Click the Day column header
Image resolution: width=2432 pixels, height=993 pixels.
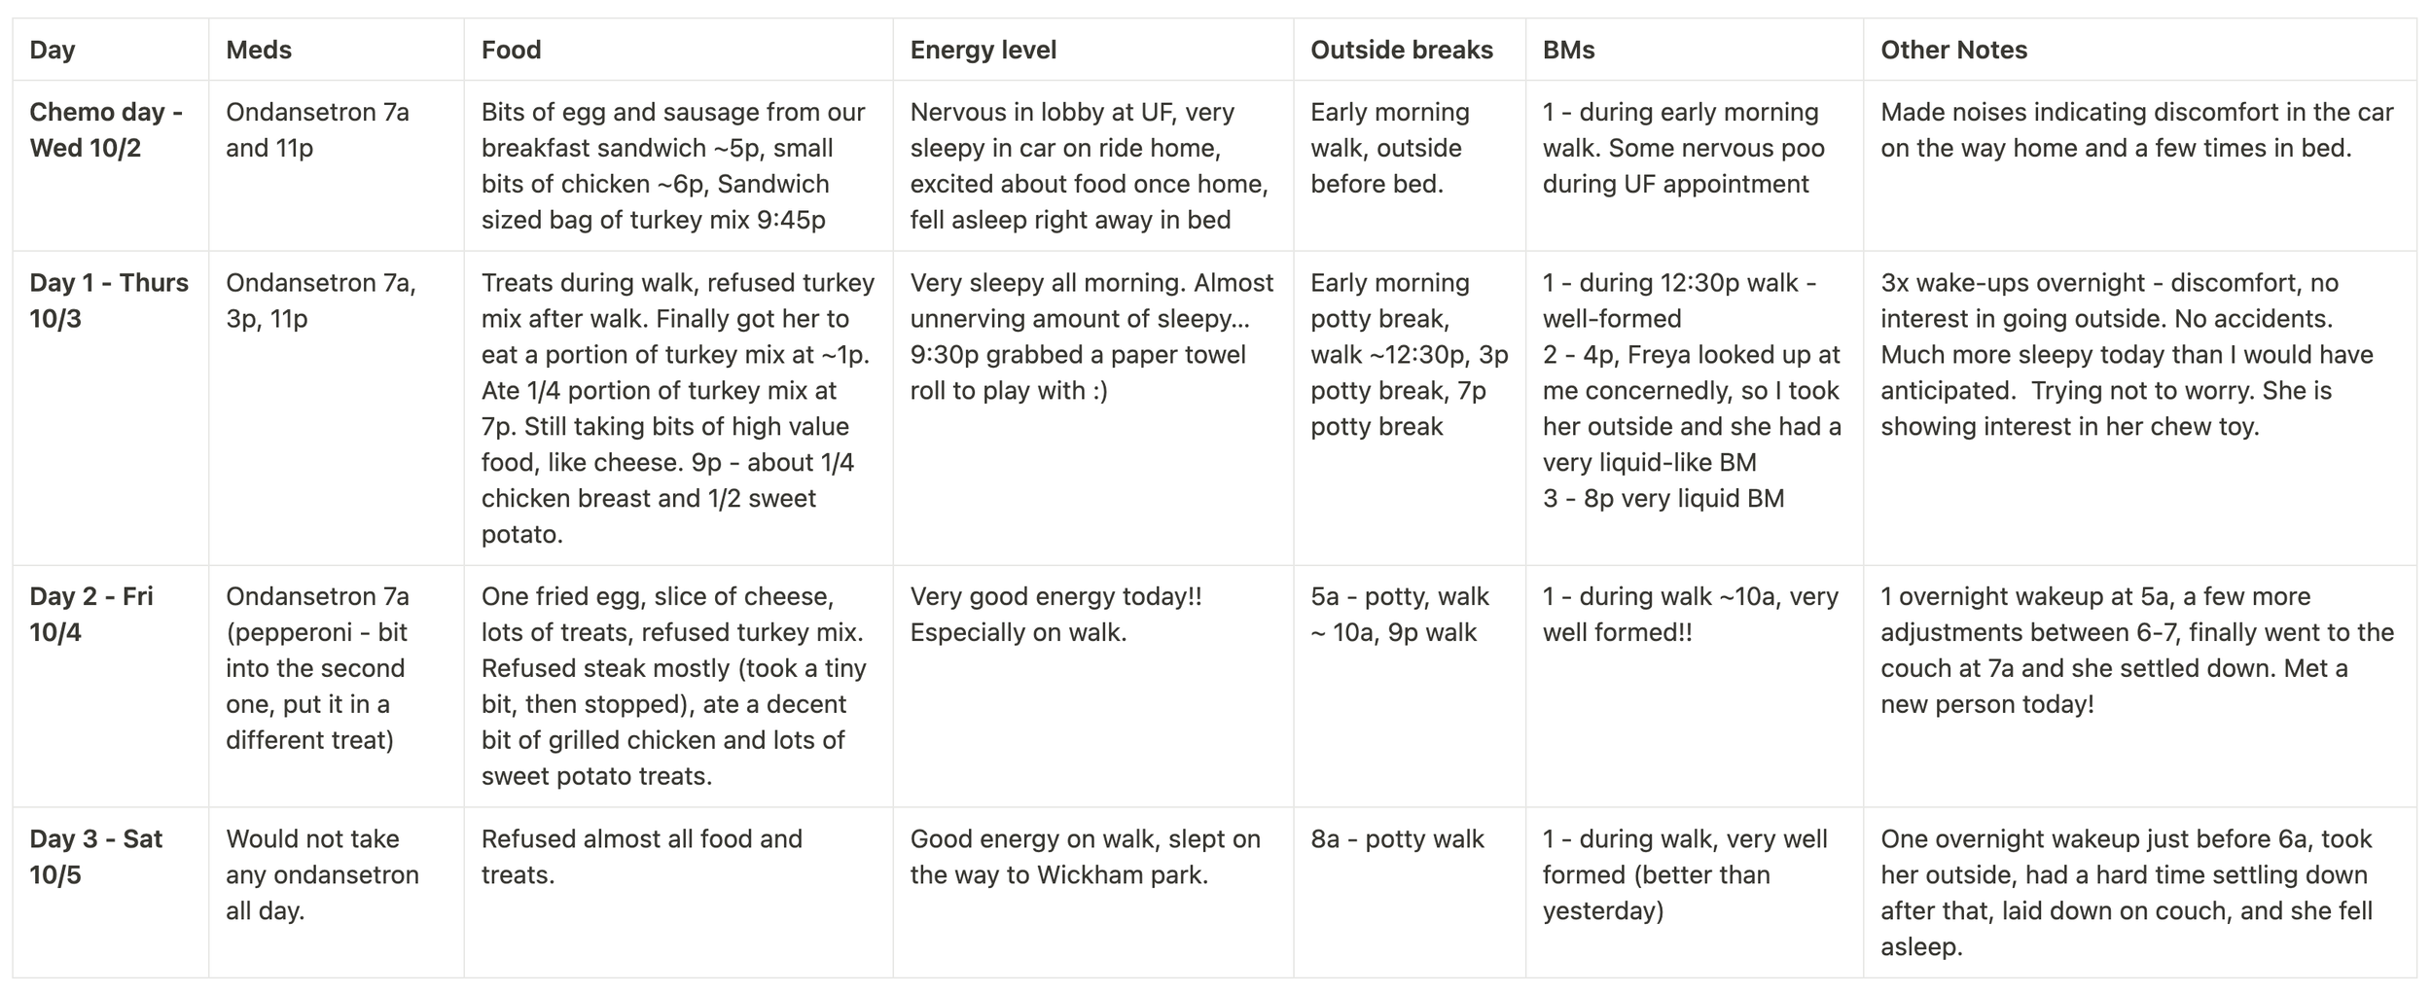point(111,50)
